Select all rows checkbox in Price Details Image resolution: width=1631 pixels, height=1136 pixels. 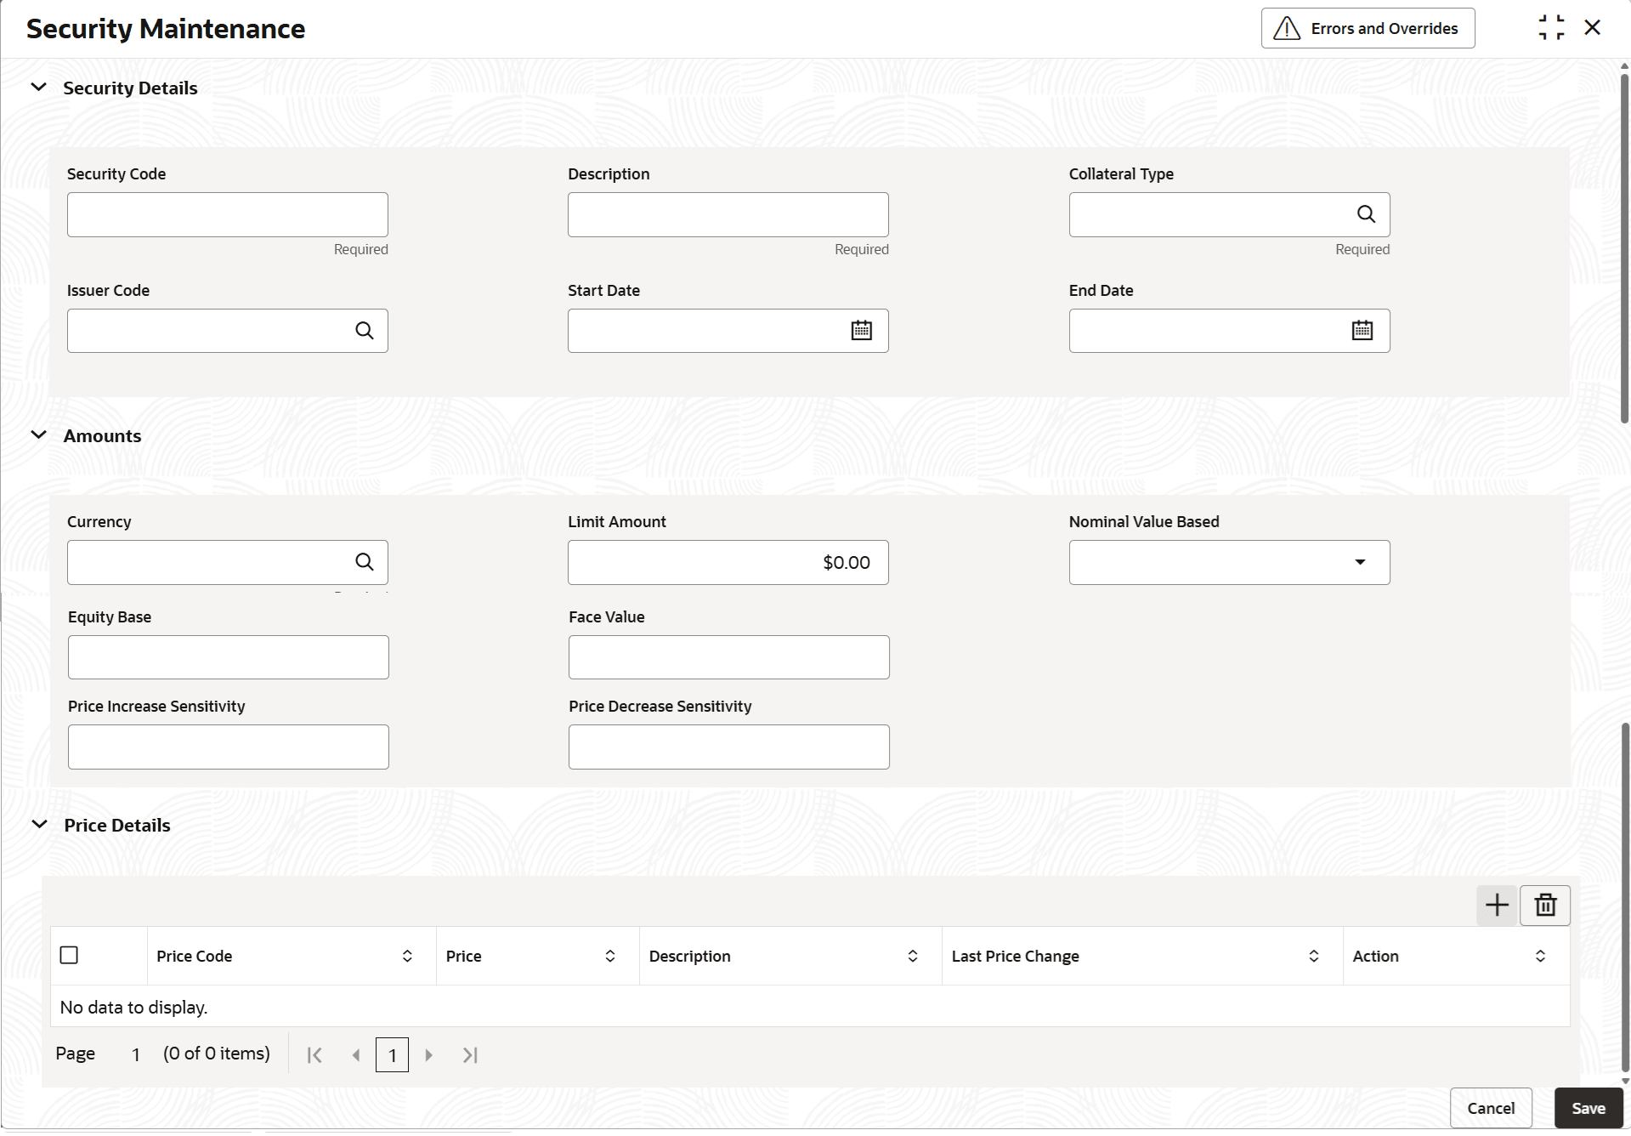[69, 955]
